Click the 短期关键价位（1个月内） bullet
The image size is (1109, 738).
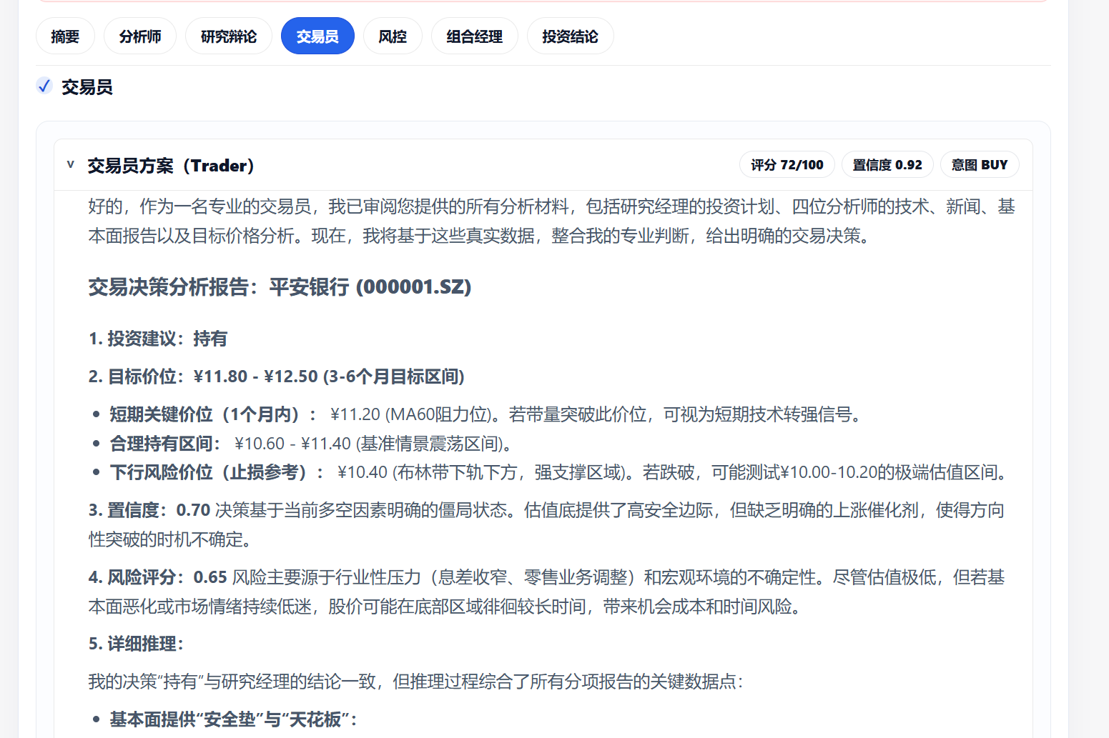(485, 414)
